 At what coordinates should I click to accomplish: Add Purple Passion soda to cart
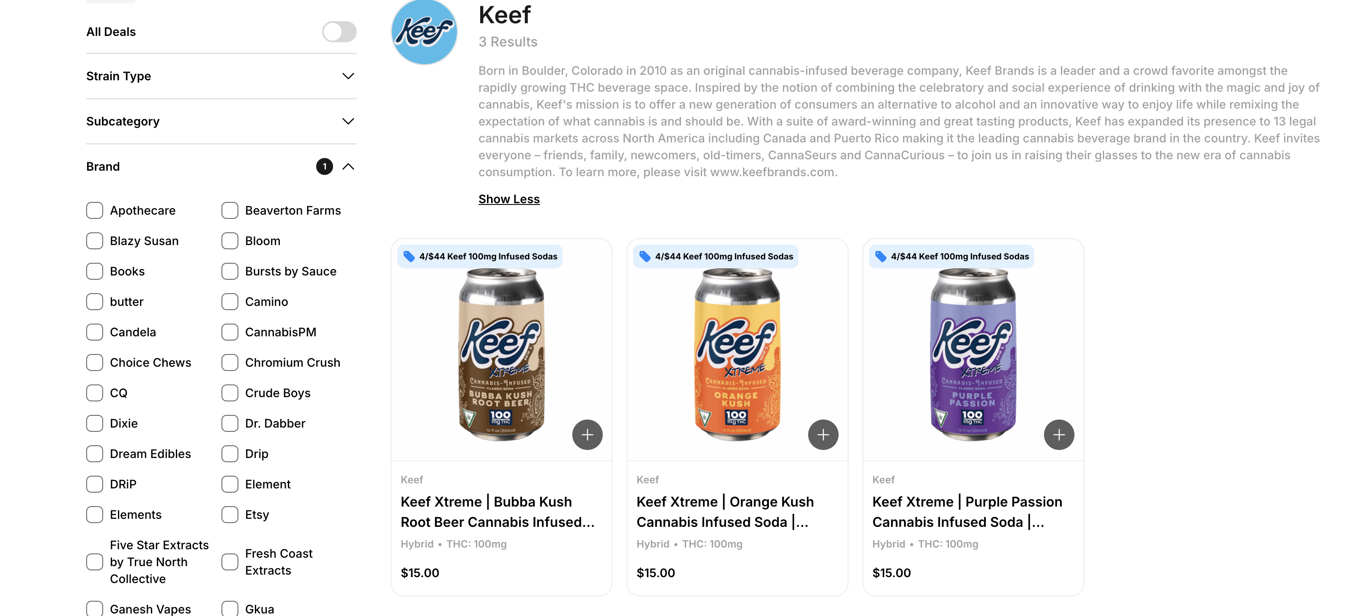(x=1058, y=434)
